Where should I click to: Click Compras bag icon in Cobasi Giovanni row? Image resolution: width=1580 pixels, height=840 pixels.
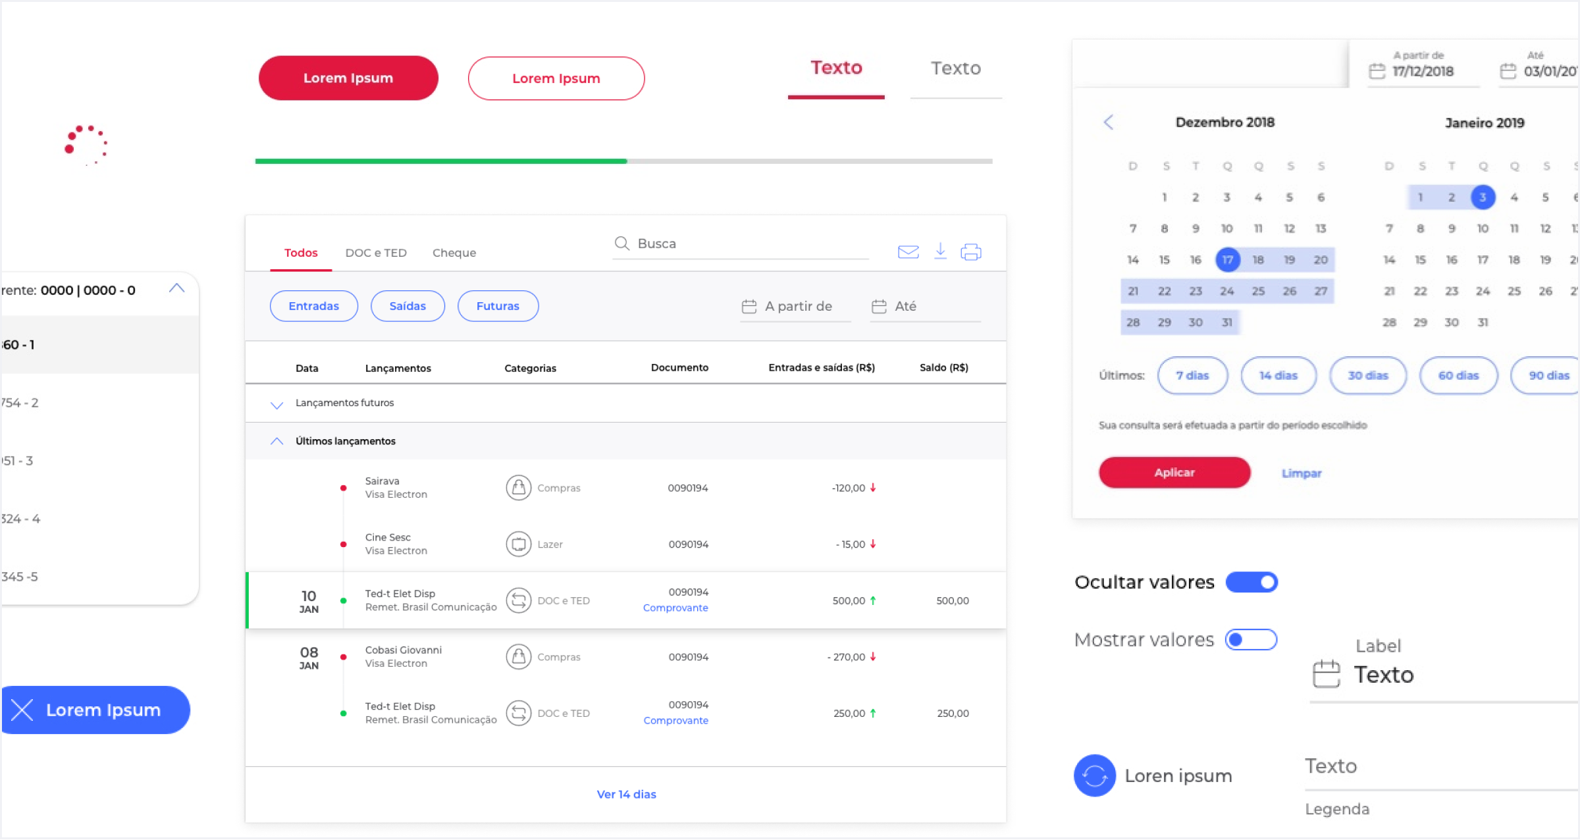(x=518, y=657)
